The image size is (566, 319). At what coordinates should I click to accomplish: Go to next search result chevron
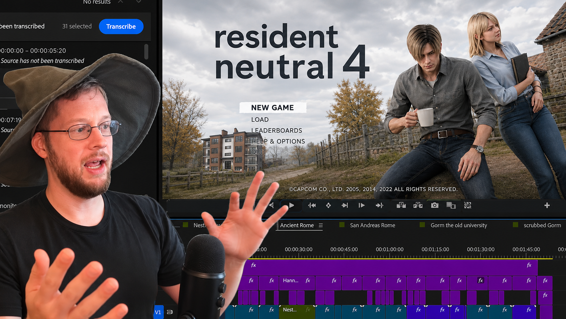tap(139, 2)
